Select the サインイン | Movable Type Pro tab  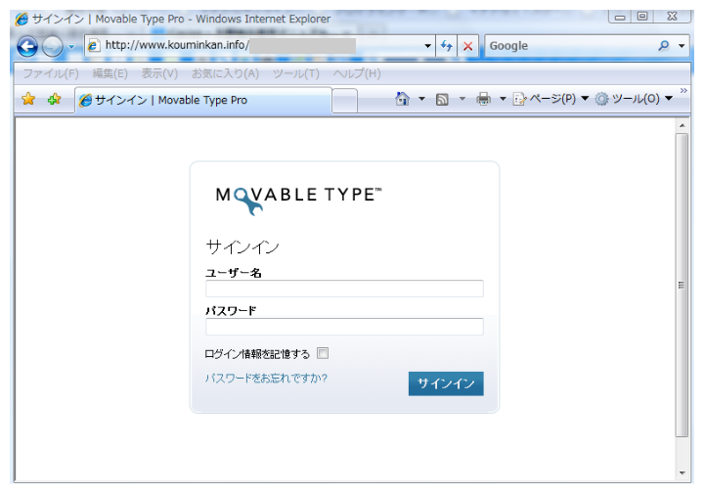pyautogui.click(x=203, y=100)
